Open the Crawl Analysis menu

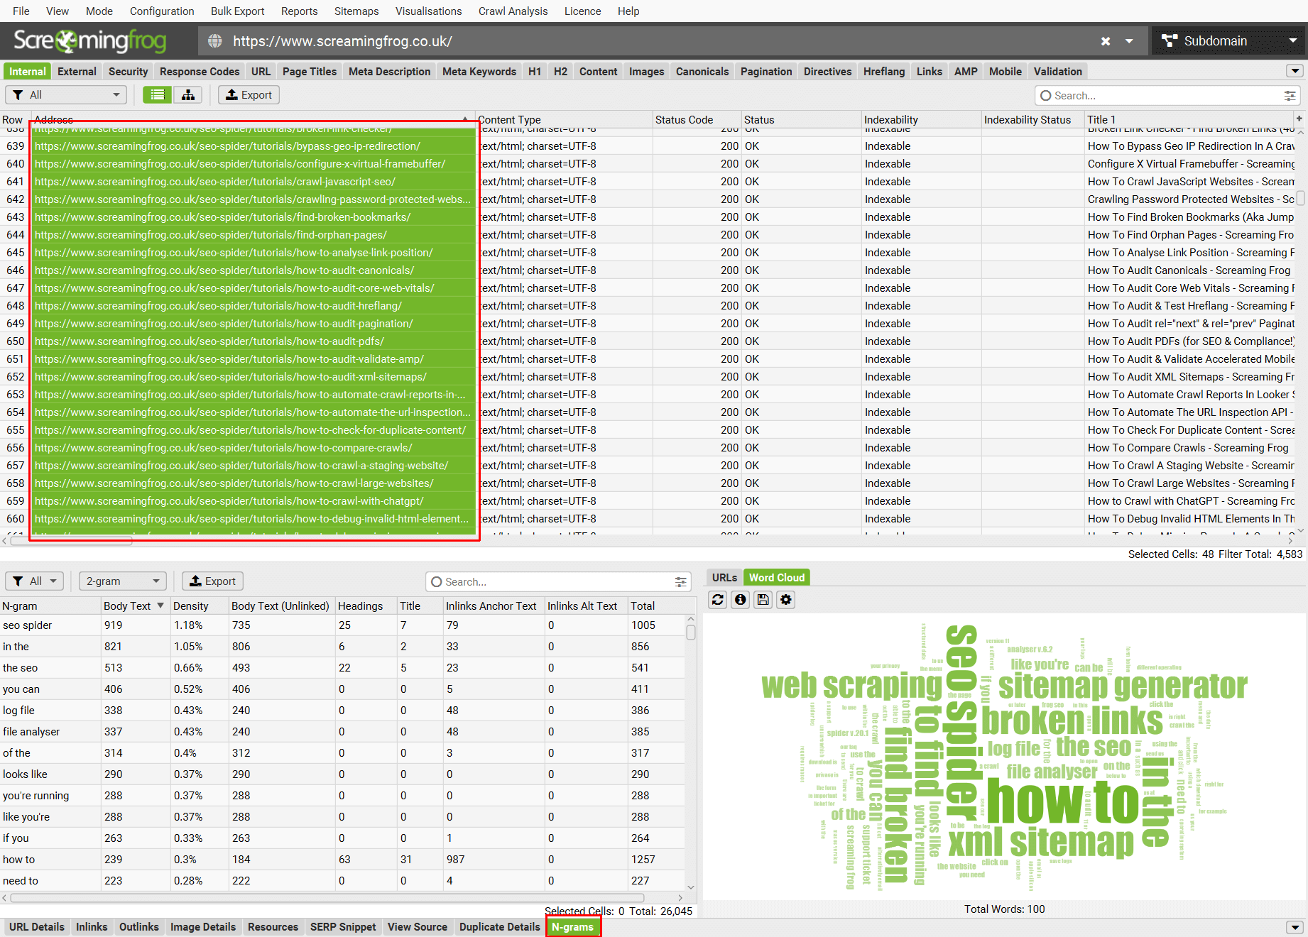(x=513, y=11)
